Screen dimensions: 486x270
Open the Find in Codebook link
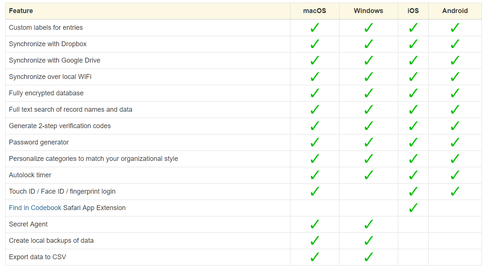point(35,208)
